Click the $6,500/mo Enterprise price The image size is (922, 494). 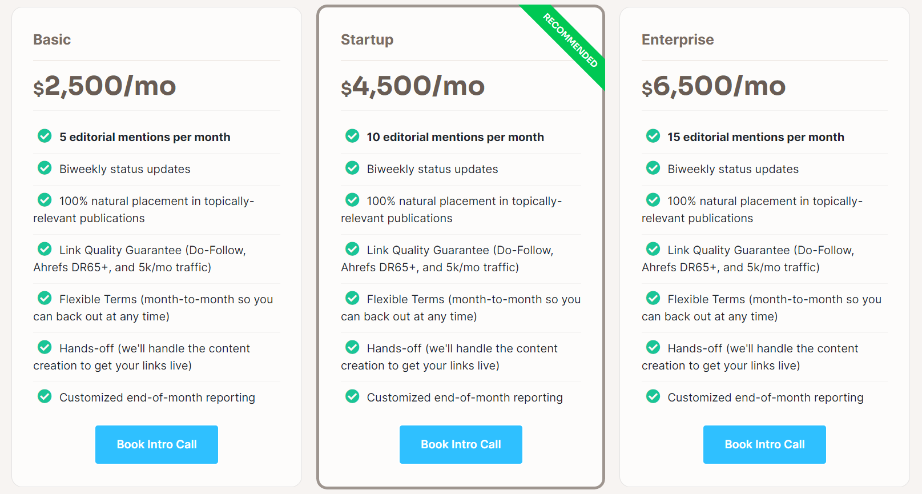coord(714,86)
